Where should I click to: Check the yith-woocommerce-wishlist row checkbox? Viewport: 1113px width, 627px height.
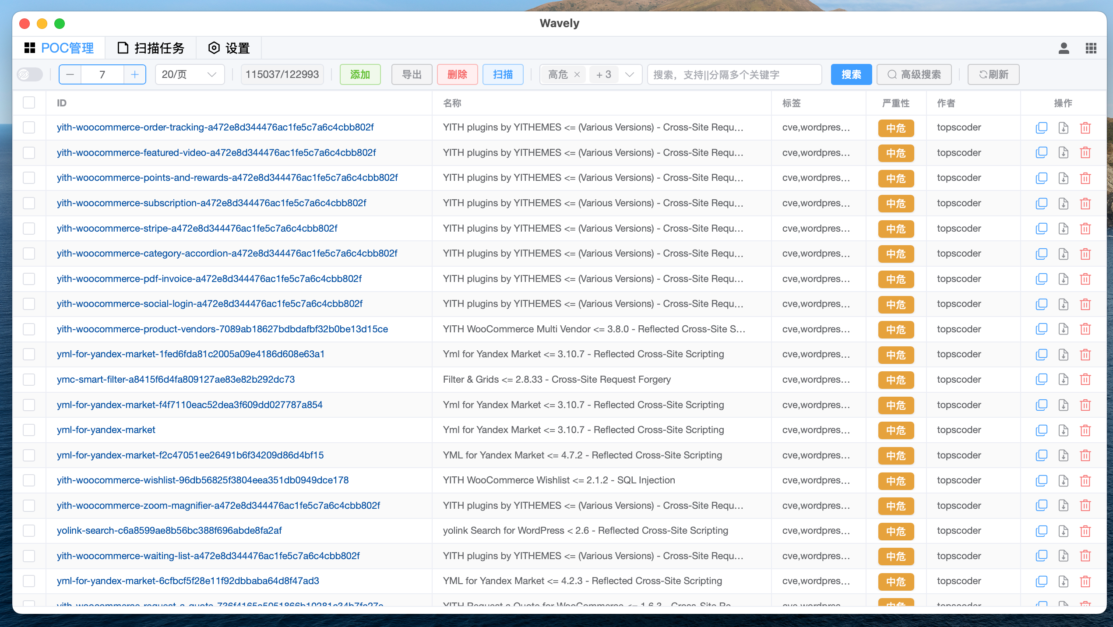point(29,480)
